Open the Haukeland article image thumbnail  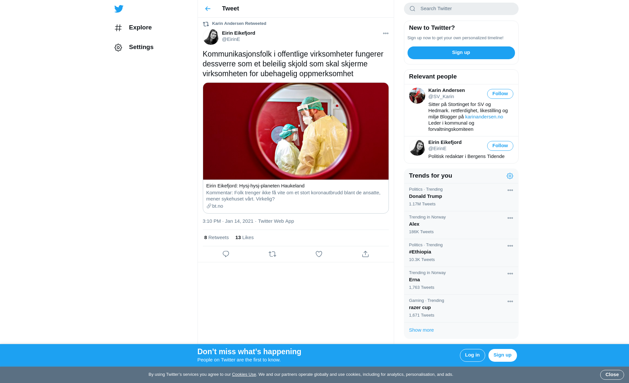pos(295,131)
